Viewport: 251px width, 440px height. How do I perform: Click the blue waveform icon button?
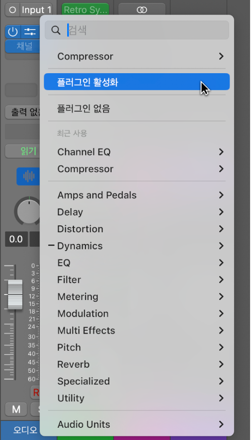pyautogui.click(x=28, y=176)
